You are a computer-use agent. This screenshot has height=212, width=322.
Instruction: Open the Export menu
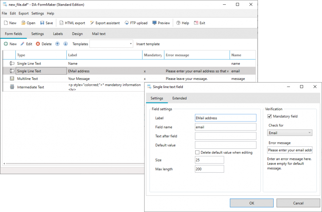[x=24, y=13]
